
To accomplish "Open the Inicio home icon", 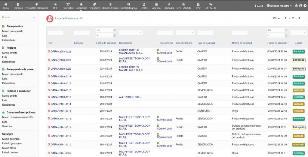I will [x=6, y=5].
